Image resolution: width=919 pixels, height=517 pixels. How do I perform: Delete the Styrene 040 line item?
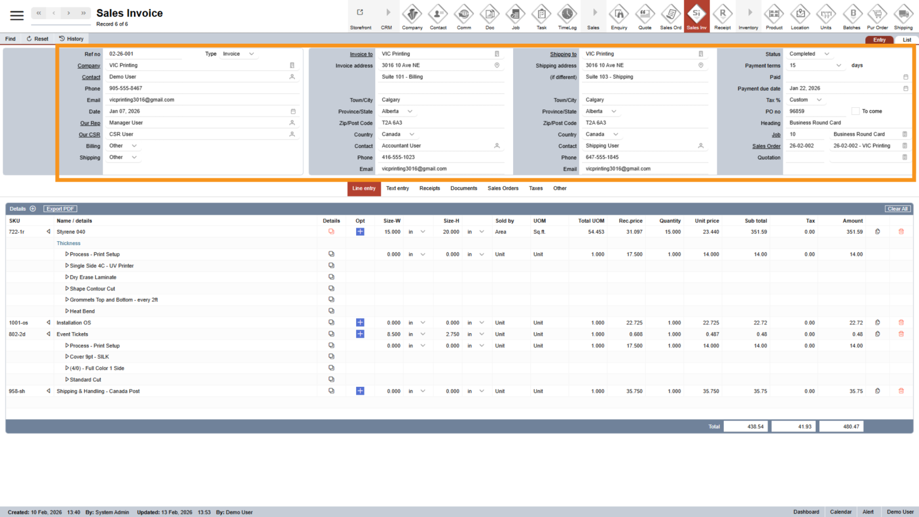(x=901, y=232)
